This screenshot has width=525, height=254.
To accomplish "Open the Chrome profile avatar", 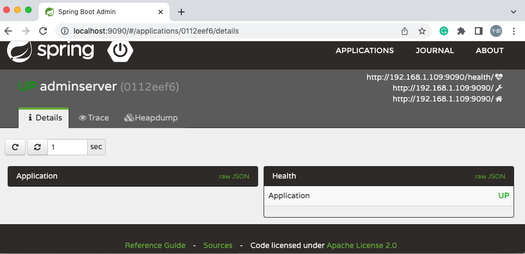I will [496, 31].
